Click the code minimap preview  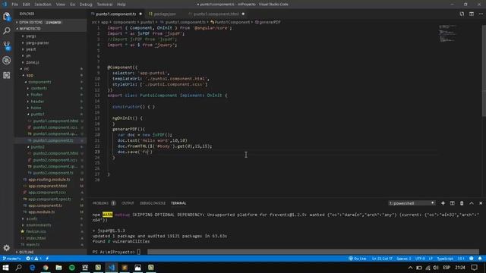[447, 33]
